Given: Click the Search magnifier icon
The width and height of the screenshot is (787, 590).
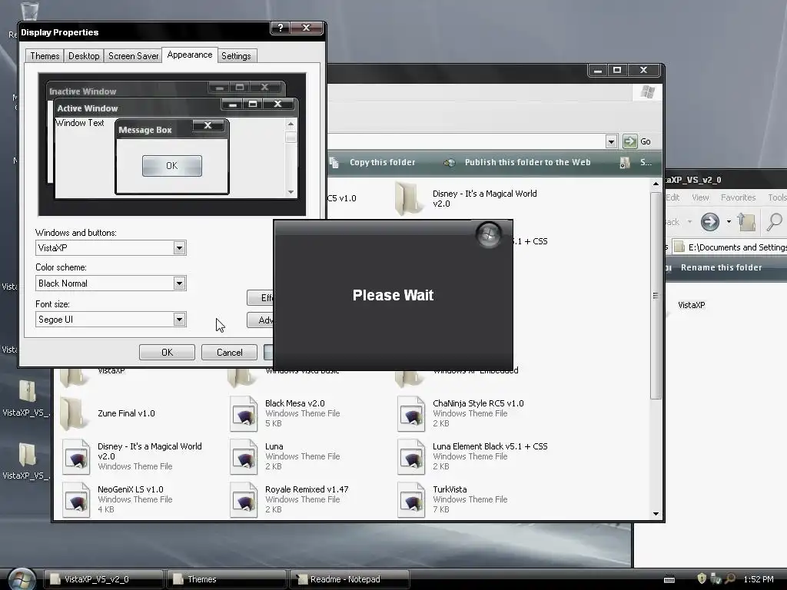Looking at the screenshot, I should 775,222.
